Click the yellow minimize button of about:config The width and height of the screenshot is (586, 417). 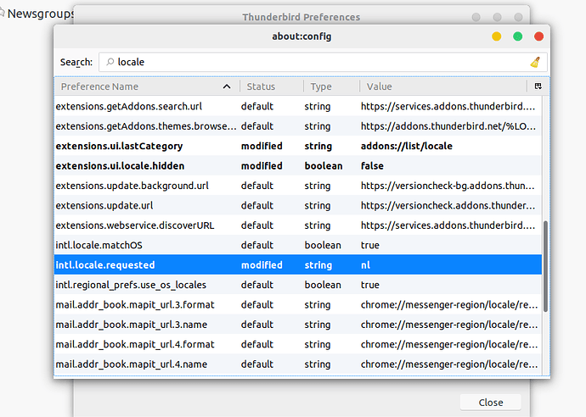pyautogui.click(x=496, y=36)
